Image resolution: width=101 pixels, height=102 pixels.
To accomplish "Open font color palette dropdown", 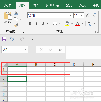I will click(82, 23).
